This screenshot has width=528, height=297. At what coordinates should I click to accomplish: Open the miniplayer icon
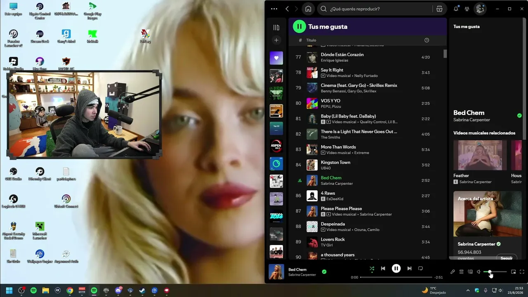tap(514, 272)
